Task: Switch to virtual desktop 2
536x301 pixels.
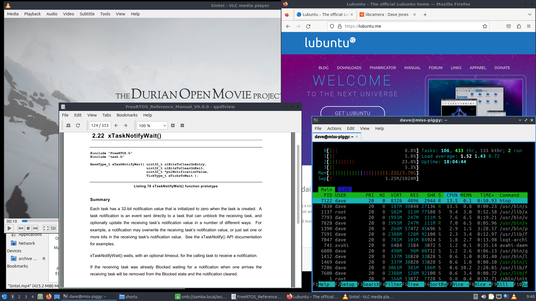Action: coord(19,297)
